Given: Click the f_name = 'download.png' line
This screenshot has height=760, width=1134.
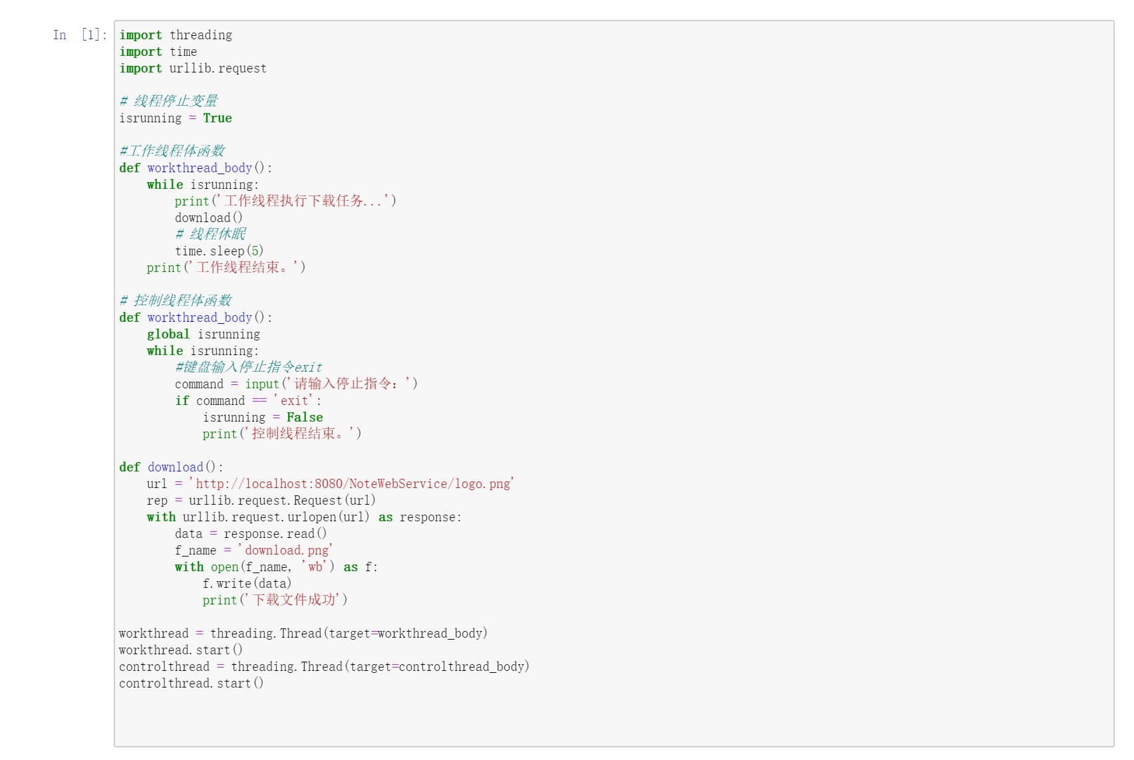Looking at the screenshot, I should pyautogui.click(x=253, y=550).
